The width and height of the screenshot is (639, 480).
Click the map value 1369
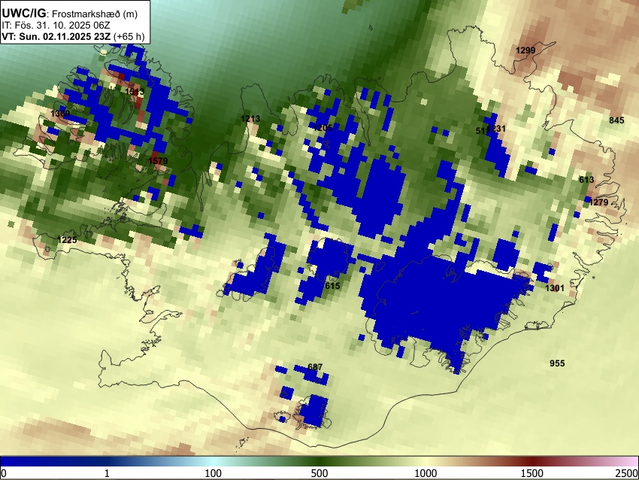click(60, 114)
